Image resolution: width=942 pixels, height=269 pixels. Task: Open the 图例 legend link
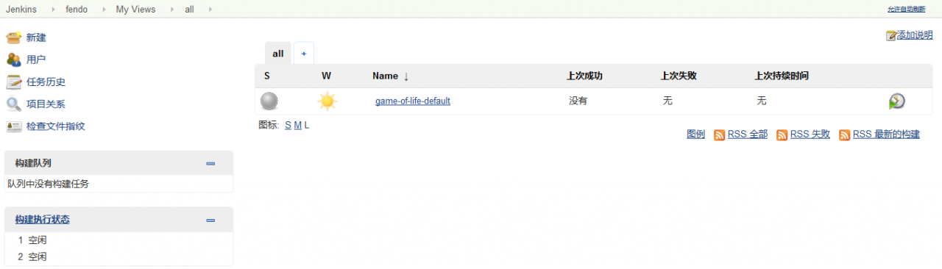[695, 134]
